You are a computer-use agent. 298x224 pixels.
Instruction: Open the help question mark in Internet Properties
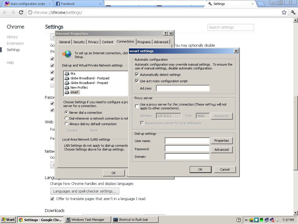166,34
